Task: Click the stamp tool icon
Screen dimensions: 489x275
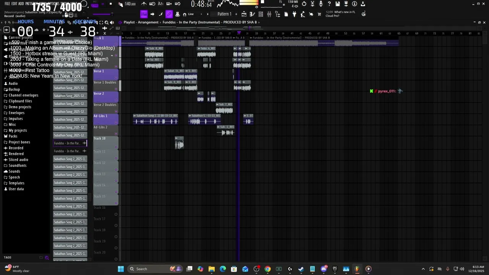Action: point(177,14)
